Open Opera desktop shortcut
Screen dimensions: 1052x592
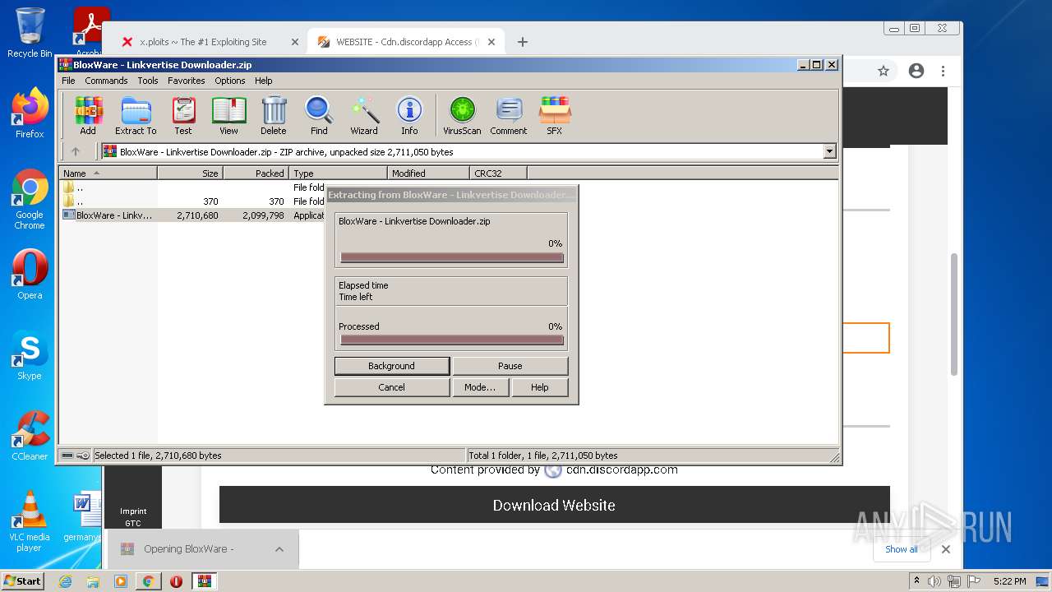pos(30,275)
